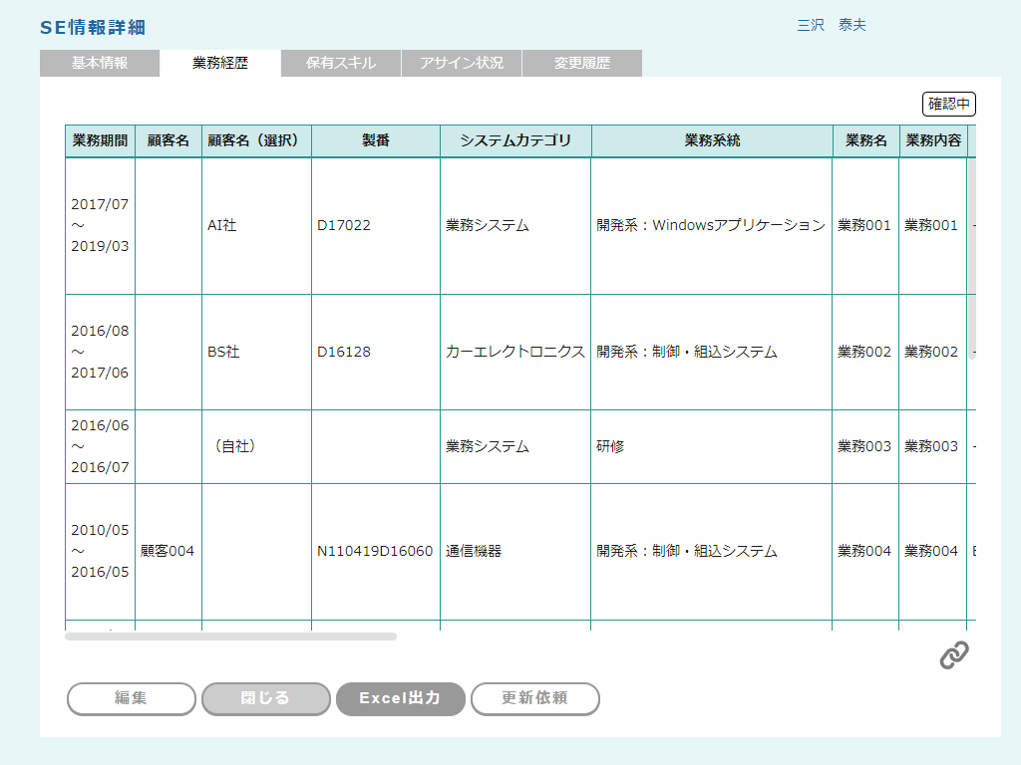The image size is (1021, 765).
Task: Open the 基本情報 tab
Action: tap(100, 63)
